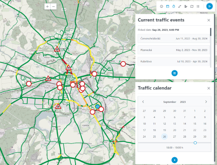The height and width of the screenshot is (165, 217).
Task: Click the blue round play arrow button in toolbar
Action: tap(209, 7)
